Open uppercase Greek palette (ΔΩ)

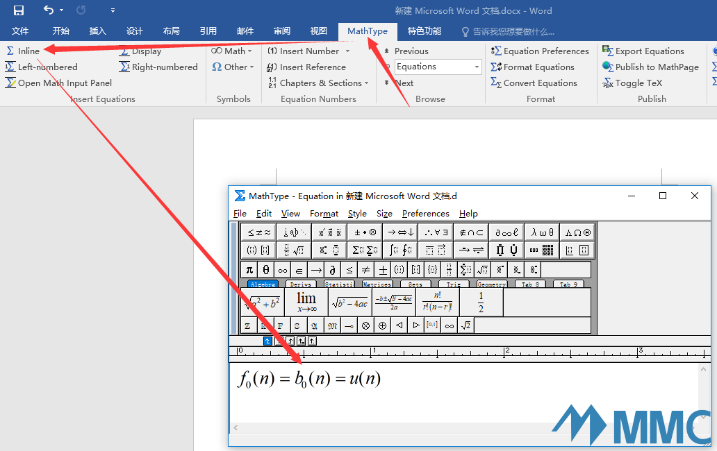point(578,232)
